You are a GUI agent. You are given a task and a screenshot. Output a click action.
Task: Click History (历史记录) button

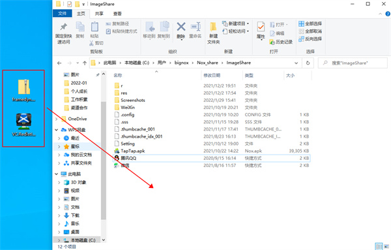click(281, 42)
